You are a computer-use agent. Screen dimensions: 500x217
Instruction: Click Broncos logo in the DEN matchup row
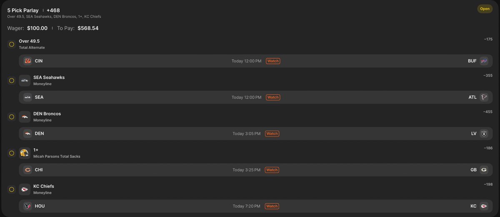(x=27, y=133)
